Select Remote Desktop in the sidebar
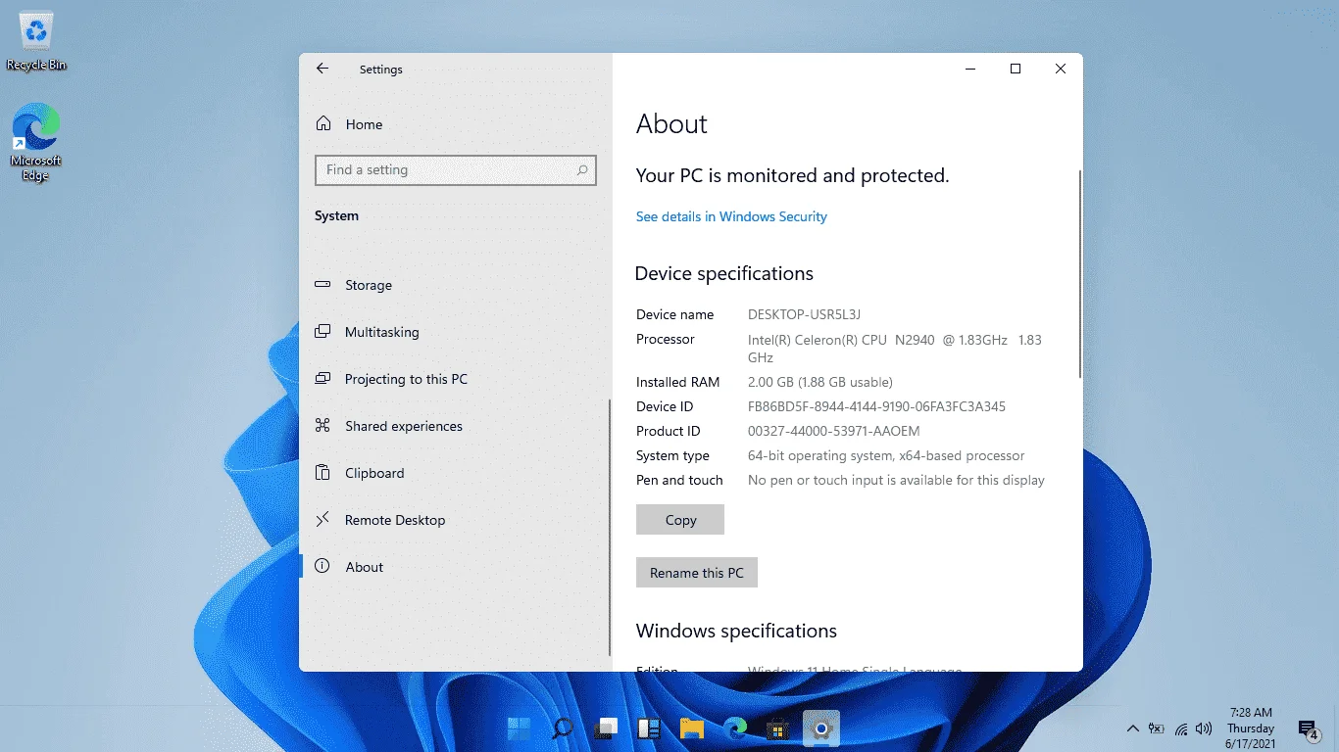1339x752 pixels. (x=455, y=520)
